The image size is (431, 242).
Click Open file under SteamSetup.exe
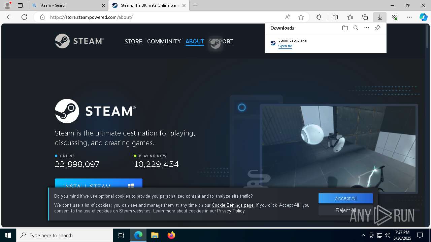[285, 46]
